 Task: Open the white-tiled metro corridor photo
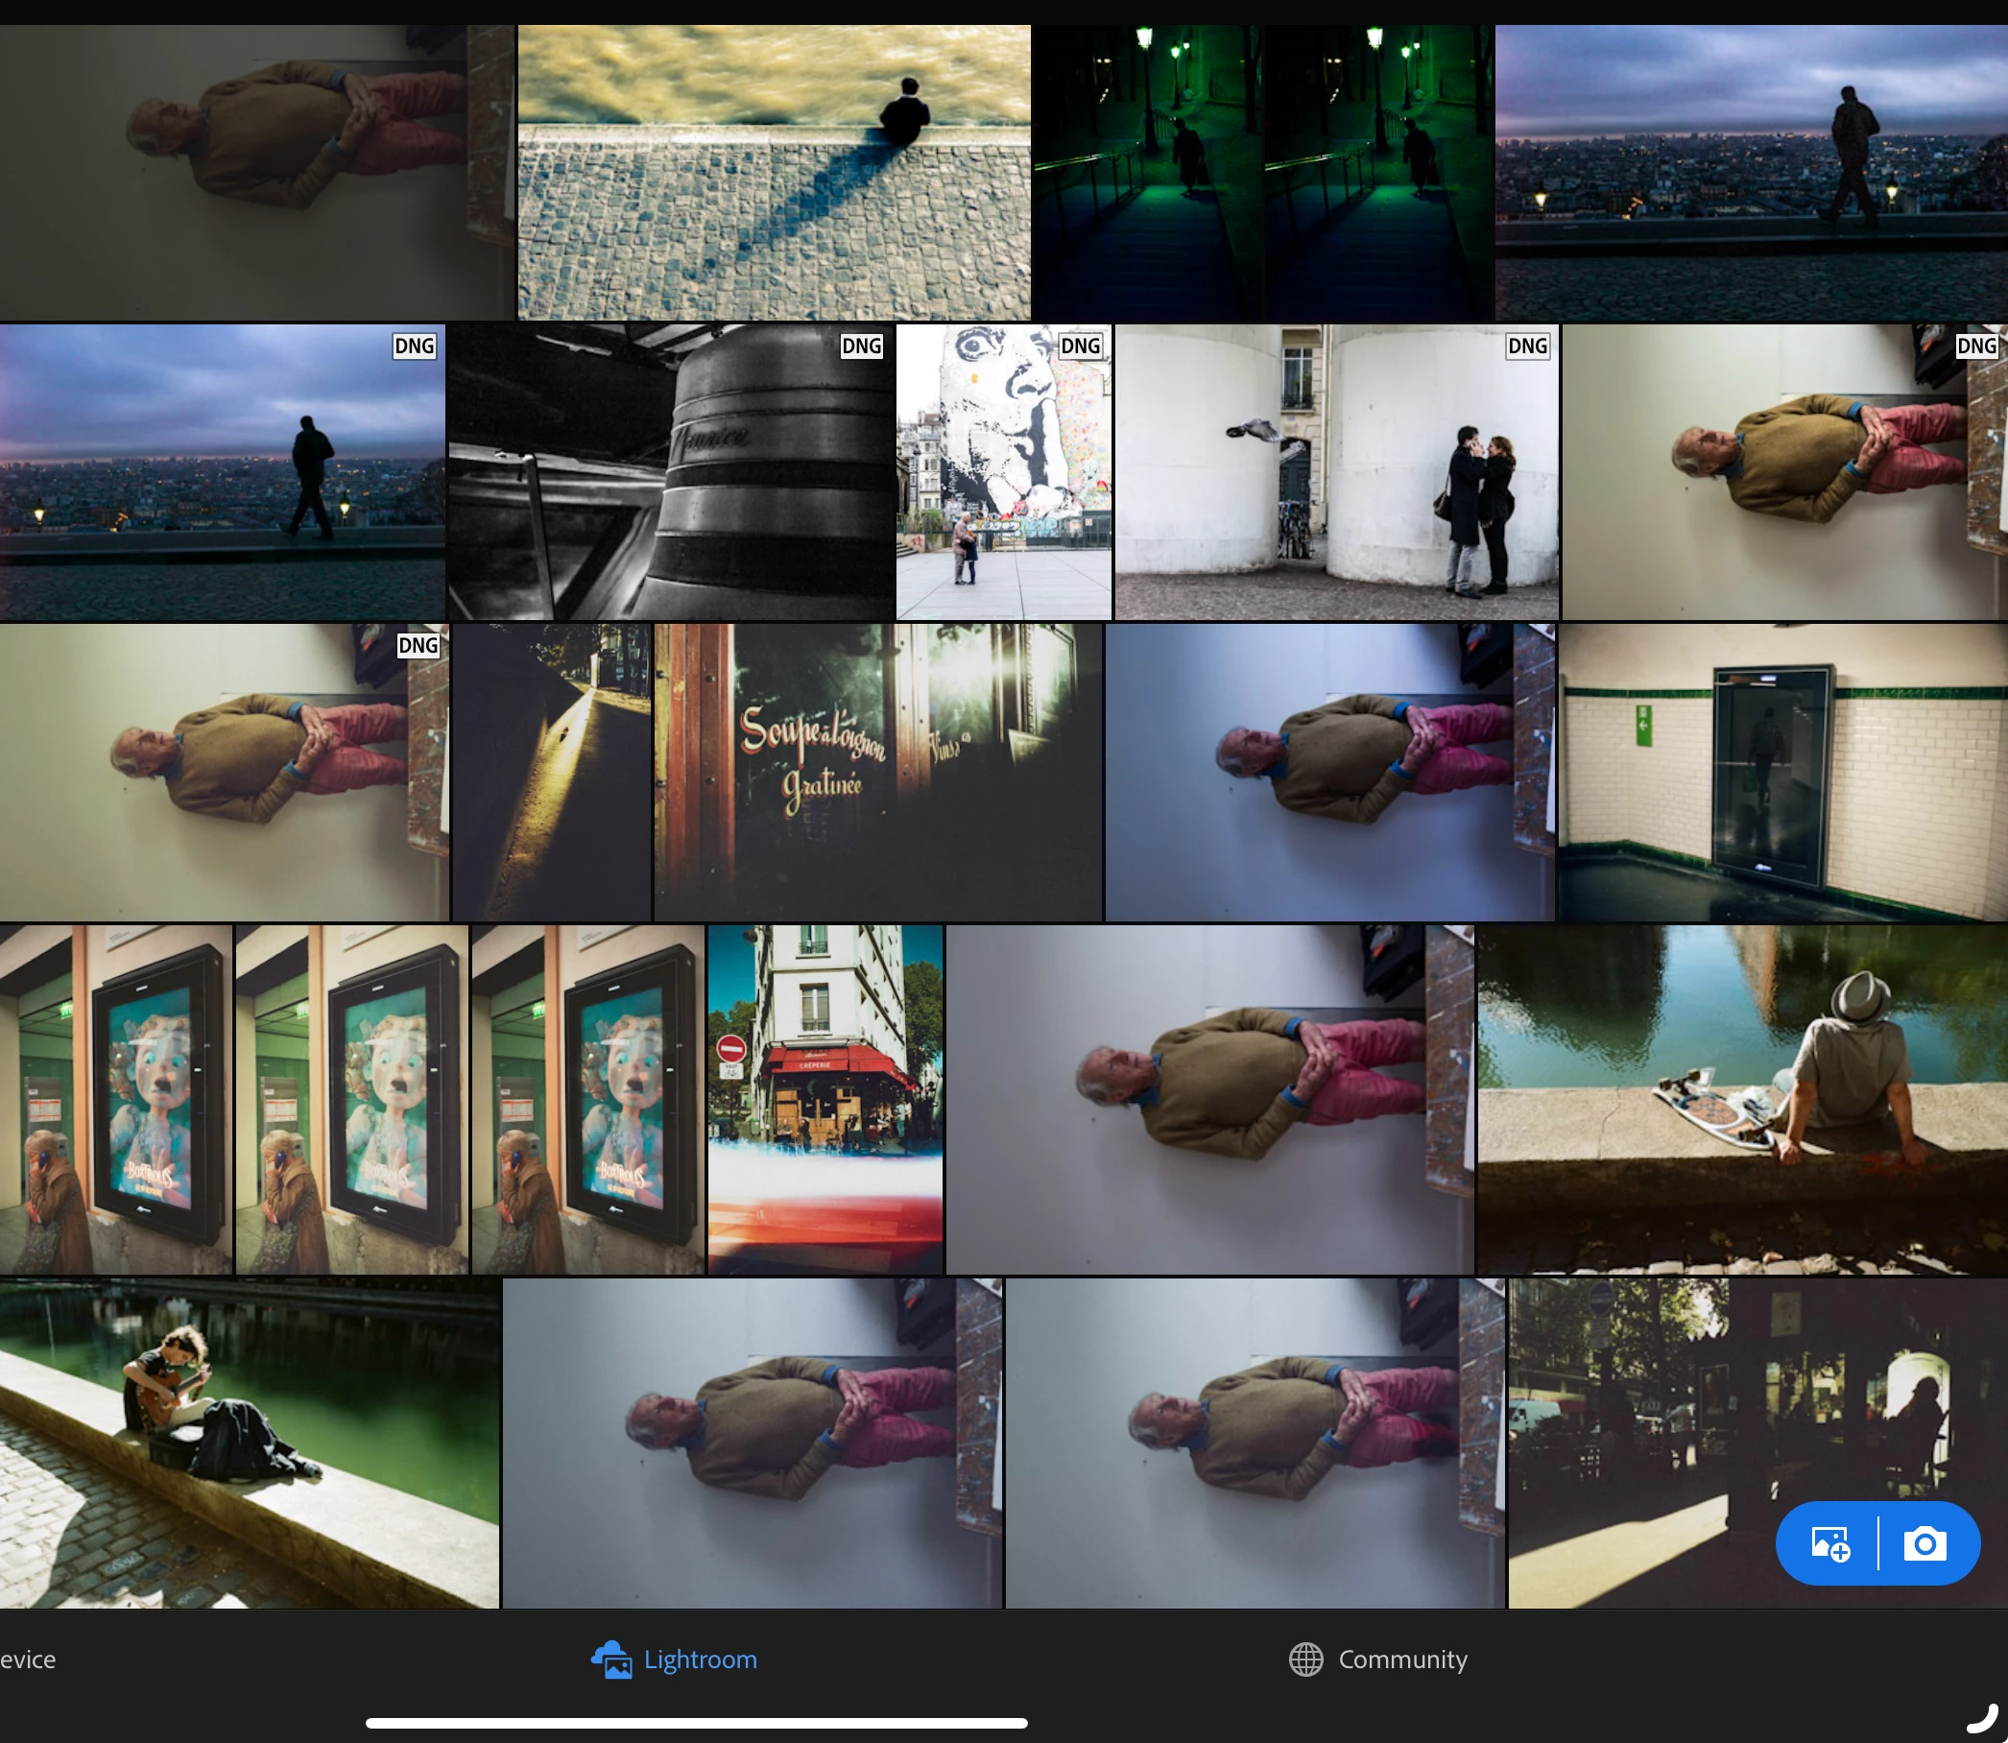click(1782, 774)
